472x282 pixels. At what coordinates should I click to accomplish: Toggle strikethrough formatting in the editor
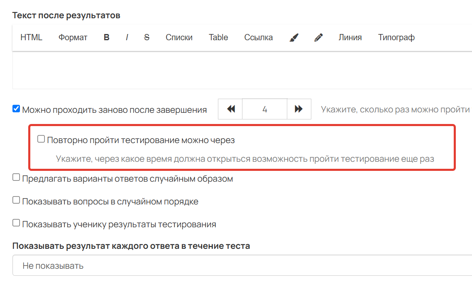147,38
